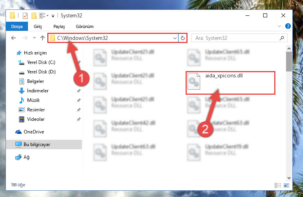Switch to large icons view
This screenshot has height=197, width=303.
(286, 186)
